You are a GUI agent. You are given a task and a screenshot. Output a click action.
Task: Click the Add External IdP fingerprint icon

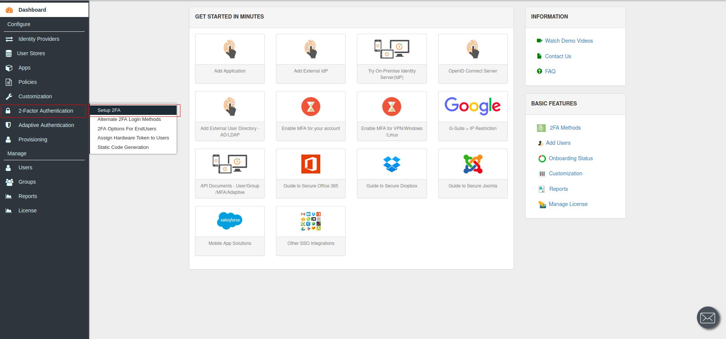(x=311, y=49)
